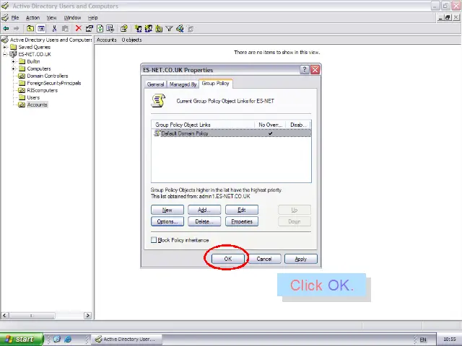This screenshot has height=346, width=462.
Task: Click the Add... button
Action: (x=204, y=210)
